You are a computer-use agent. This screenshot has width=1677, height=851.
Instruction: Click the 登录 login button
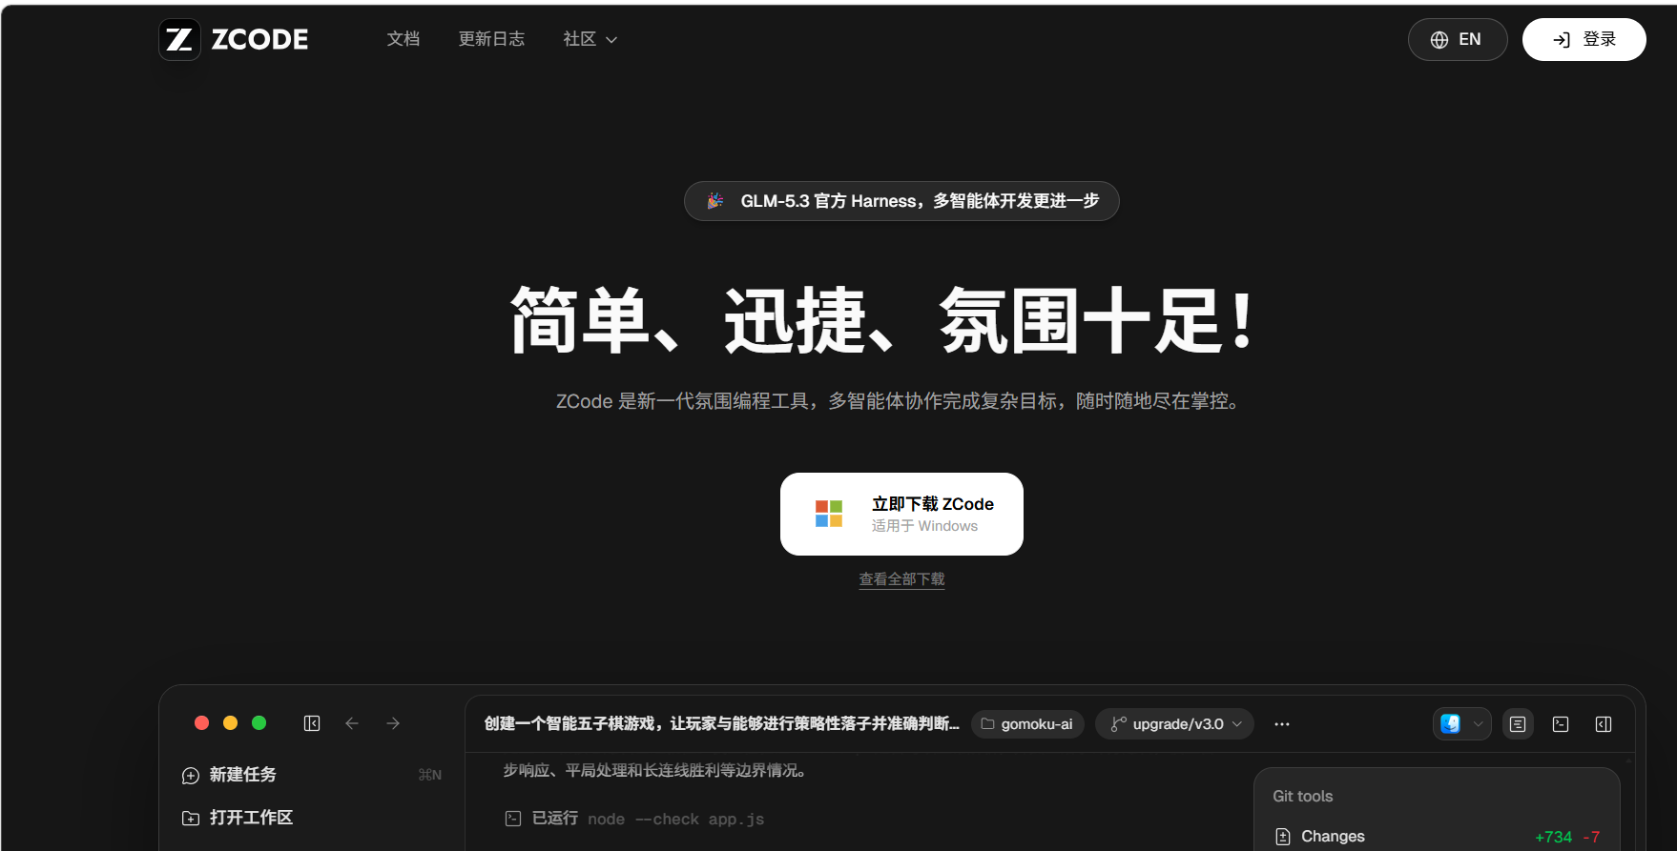point(1584,39)
